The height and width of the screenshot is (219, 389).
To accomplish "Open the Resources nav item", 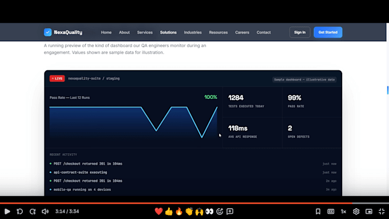I will 219,32.
